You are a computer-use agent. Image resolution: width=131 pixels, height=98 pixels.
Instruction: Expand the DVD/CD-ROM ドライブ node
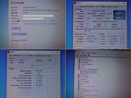[x=78, y=59]
